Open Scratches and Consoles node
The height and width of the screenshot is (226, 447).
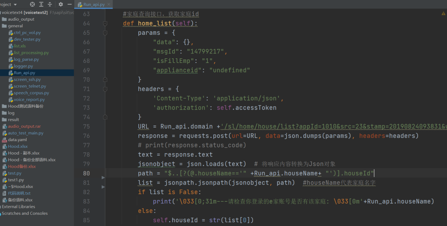[x=24, y=213]
